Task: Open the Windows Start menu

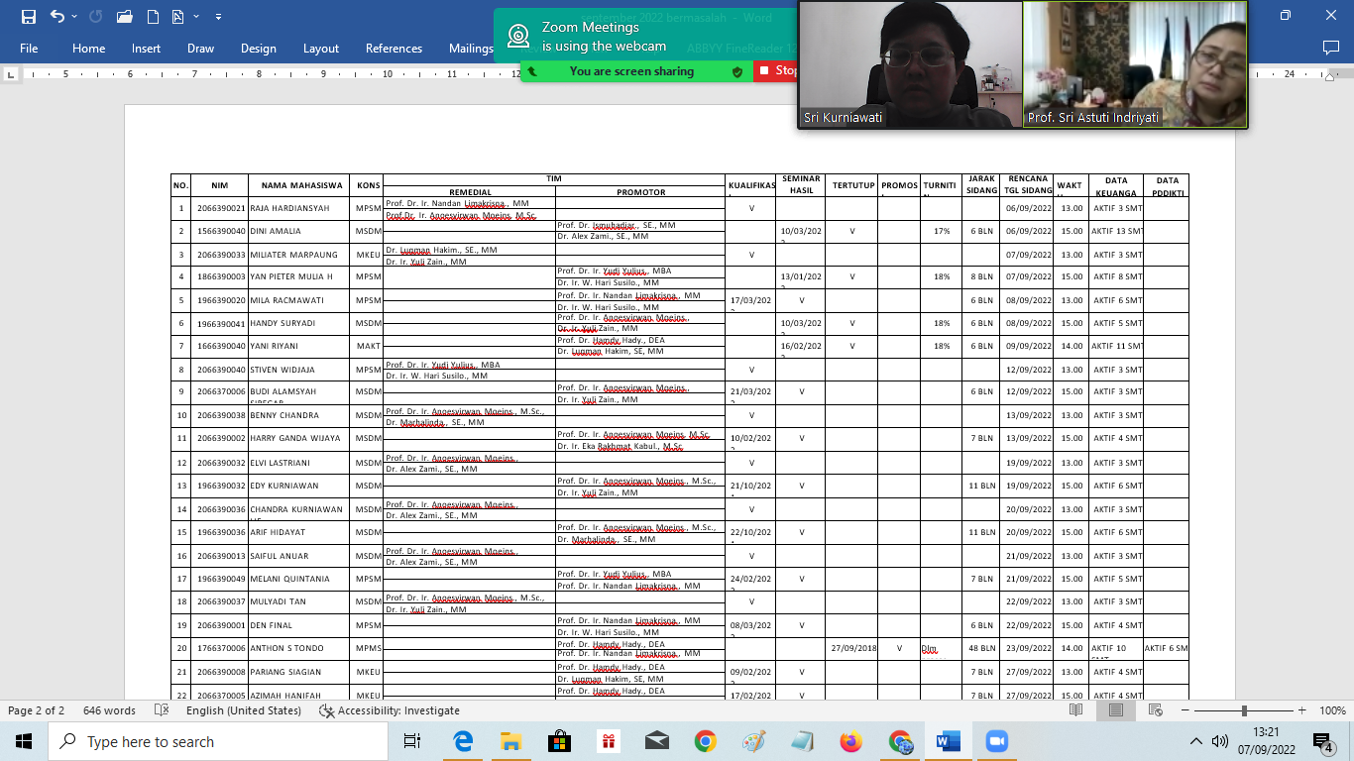Action: (x=24, y=741)
